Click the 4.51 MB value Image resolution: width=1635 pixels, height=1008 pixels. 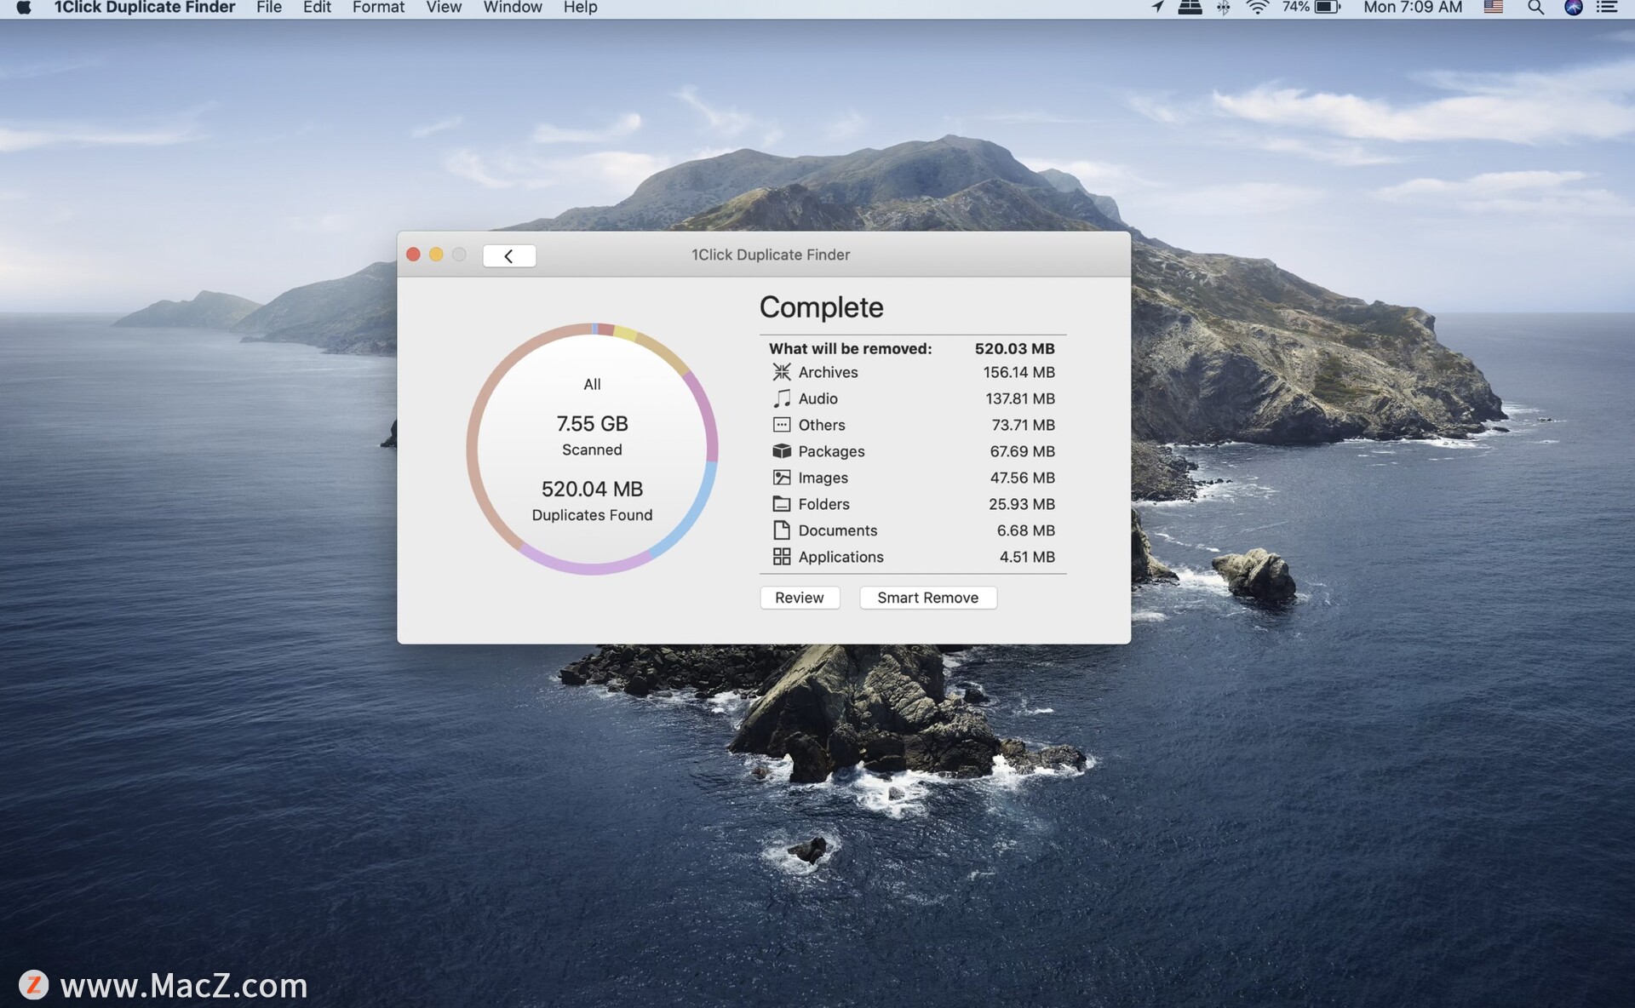pyautogui.click(x=1027, y=557)
